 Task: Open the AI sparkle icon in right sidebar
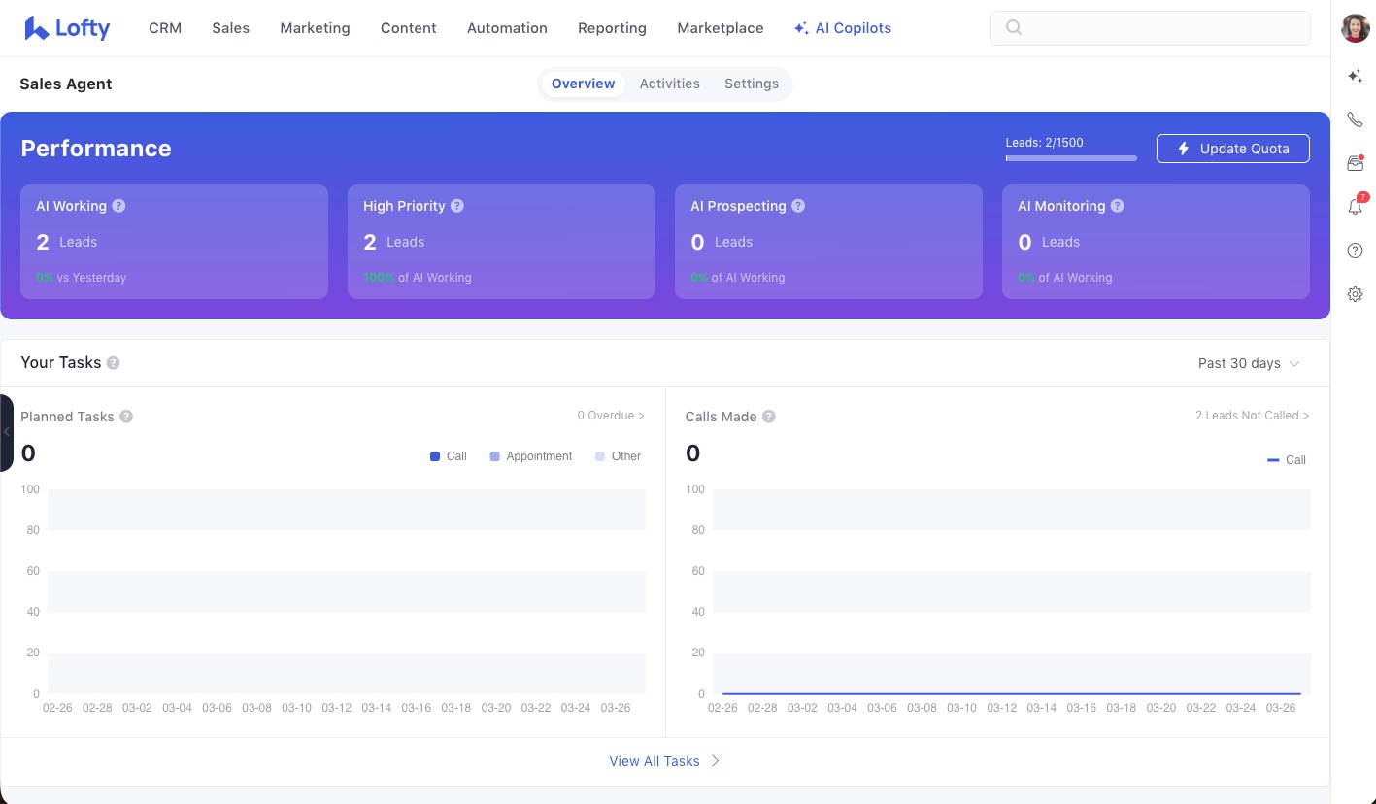point(1355,76)
